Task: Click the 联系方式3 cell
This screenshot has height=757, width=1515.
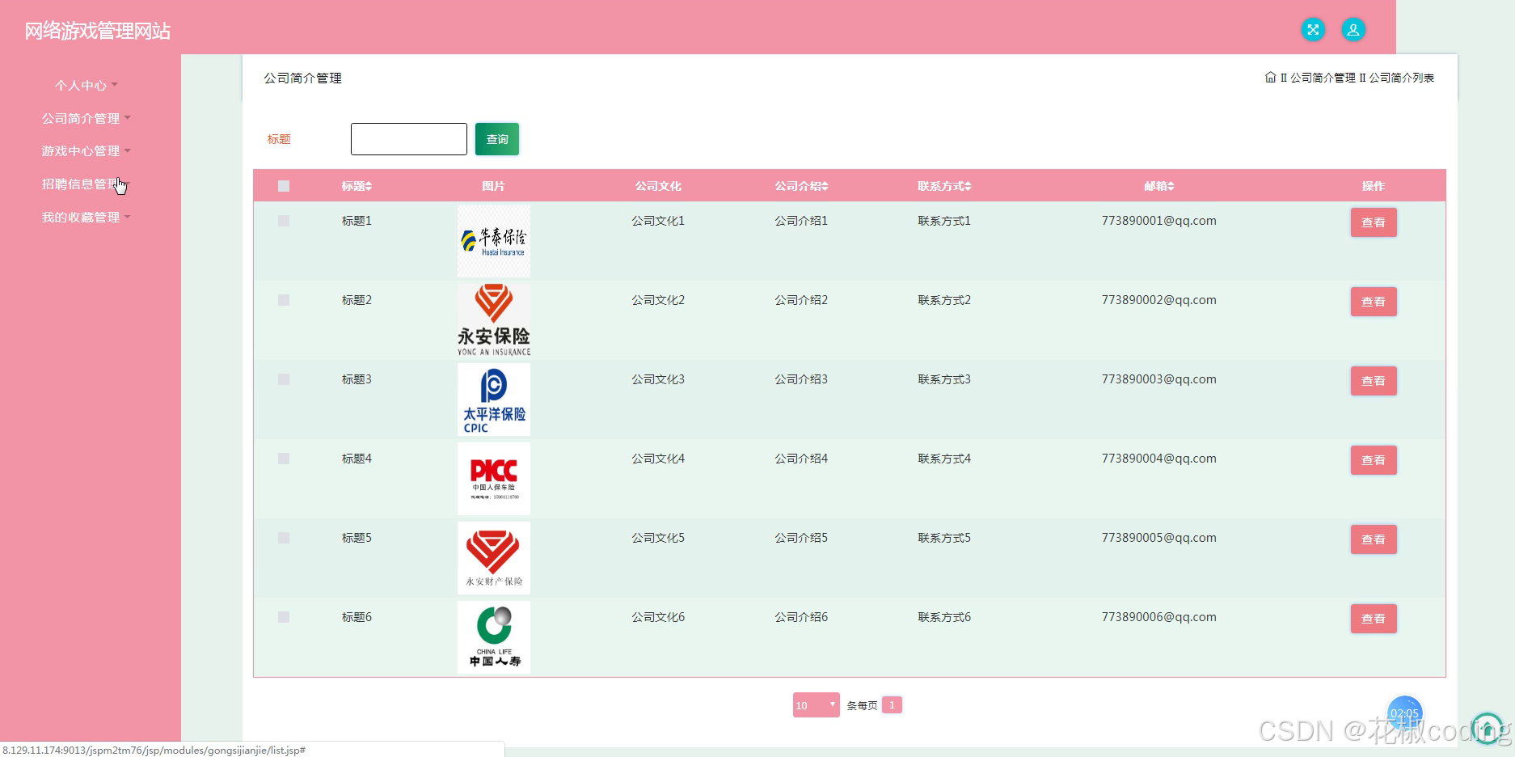Action: tap(944, 379)
